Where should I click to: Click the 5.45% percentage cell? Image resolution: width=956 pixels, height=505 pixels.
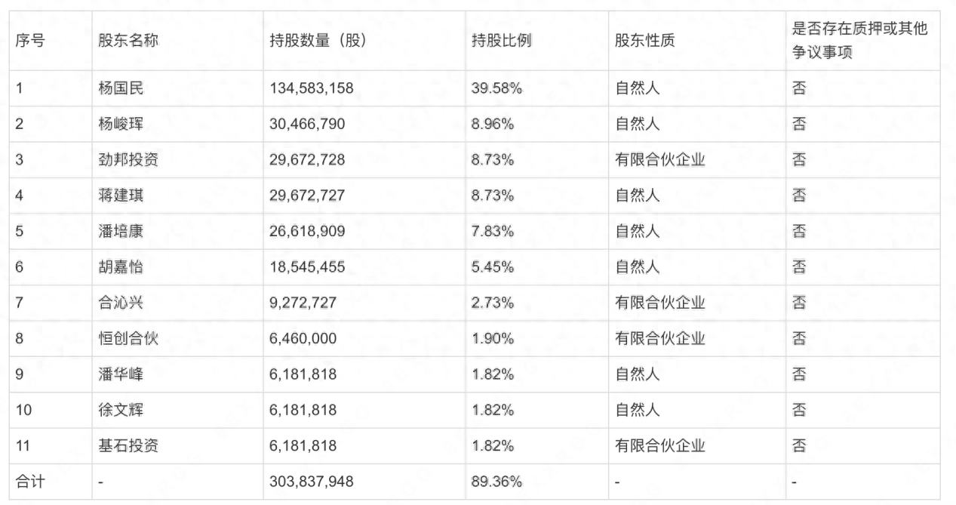(x=493, y=267)
